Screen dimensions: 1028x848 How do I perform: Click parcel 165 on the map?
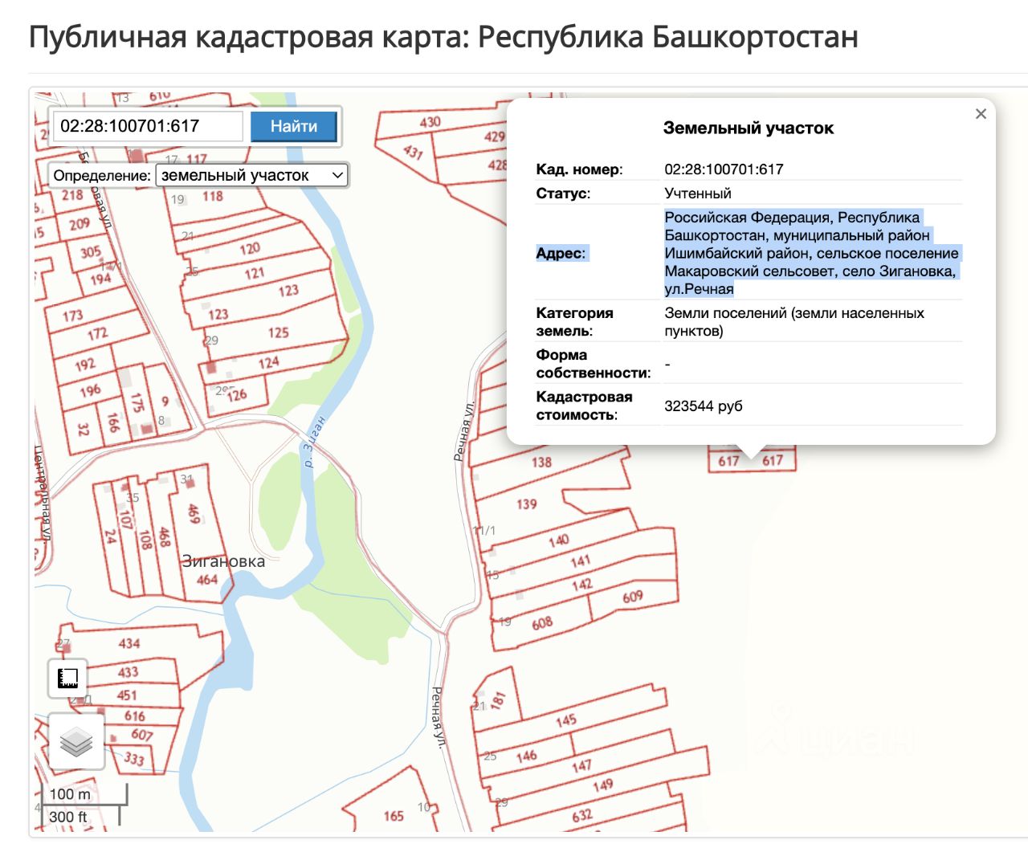pos(394,816)
